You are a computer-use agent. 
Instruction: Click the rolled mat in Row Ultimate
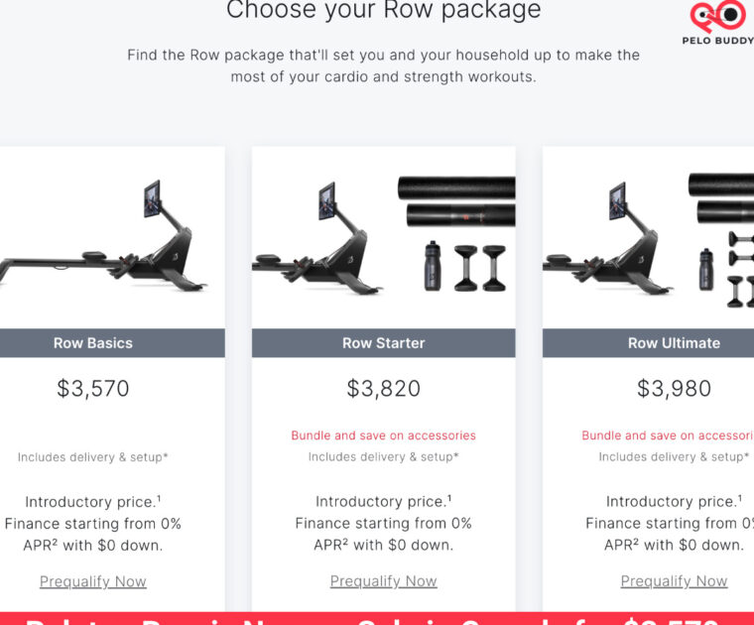[719, 188]
